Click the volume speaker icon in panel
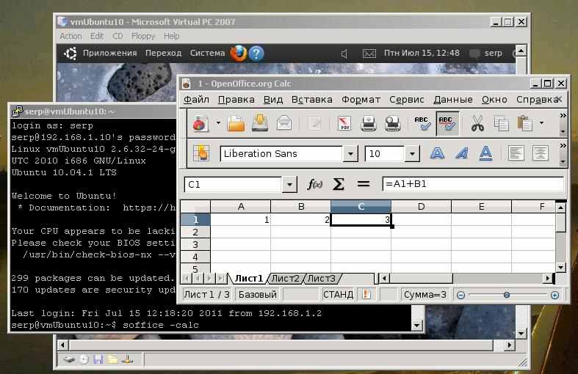The image size is (578, 374). pos(344,54)
